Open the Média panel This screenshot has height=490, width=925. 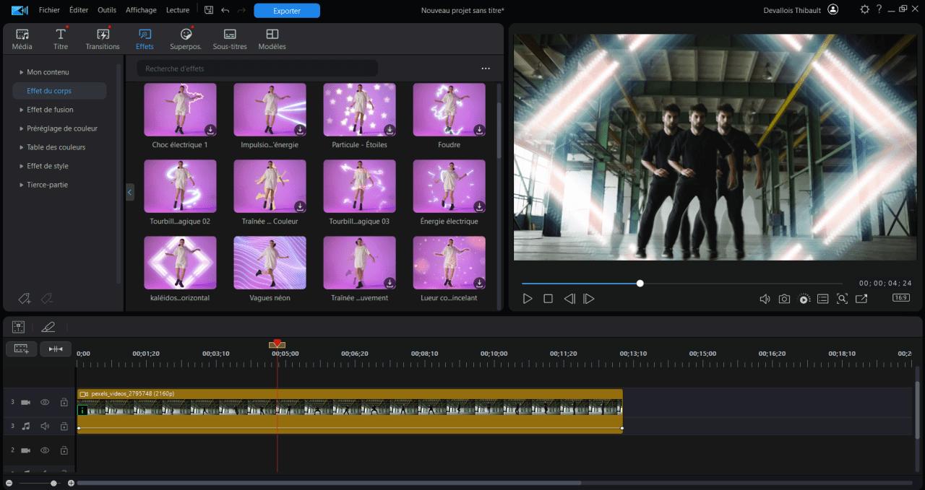22,38
